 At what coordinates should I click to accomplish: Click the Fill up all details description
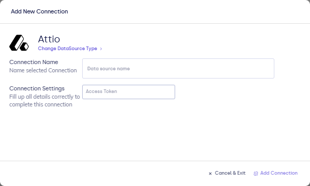tap(44, 101)
